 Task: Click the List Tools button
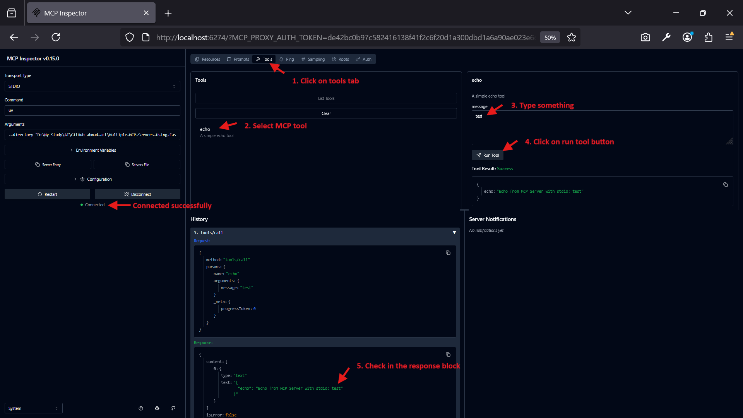(x=326, y=98)
